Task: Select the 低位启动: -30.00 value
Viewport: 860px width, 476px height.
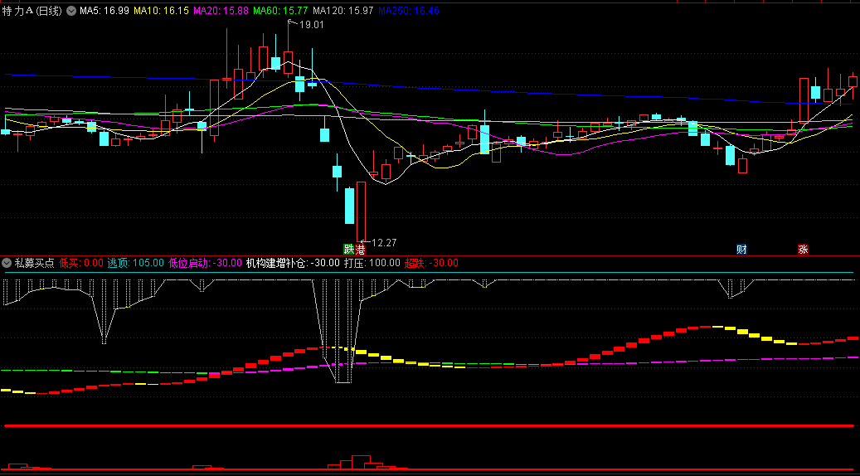Action: point(205,263)
